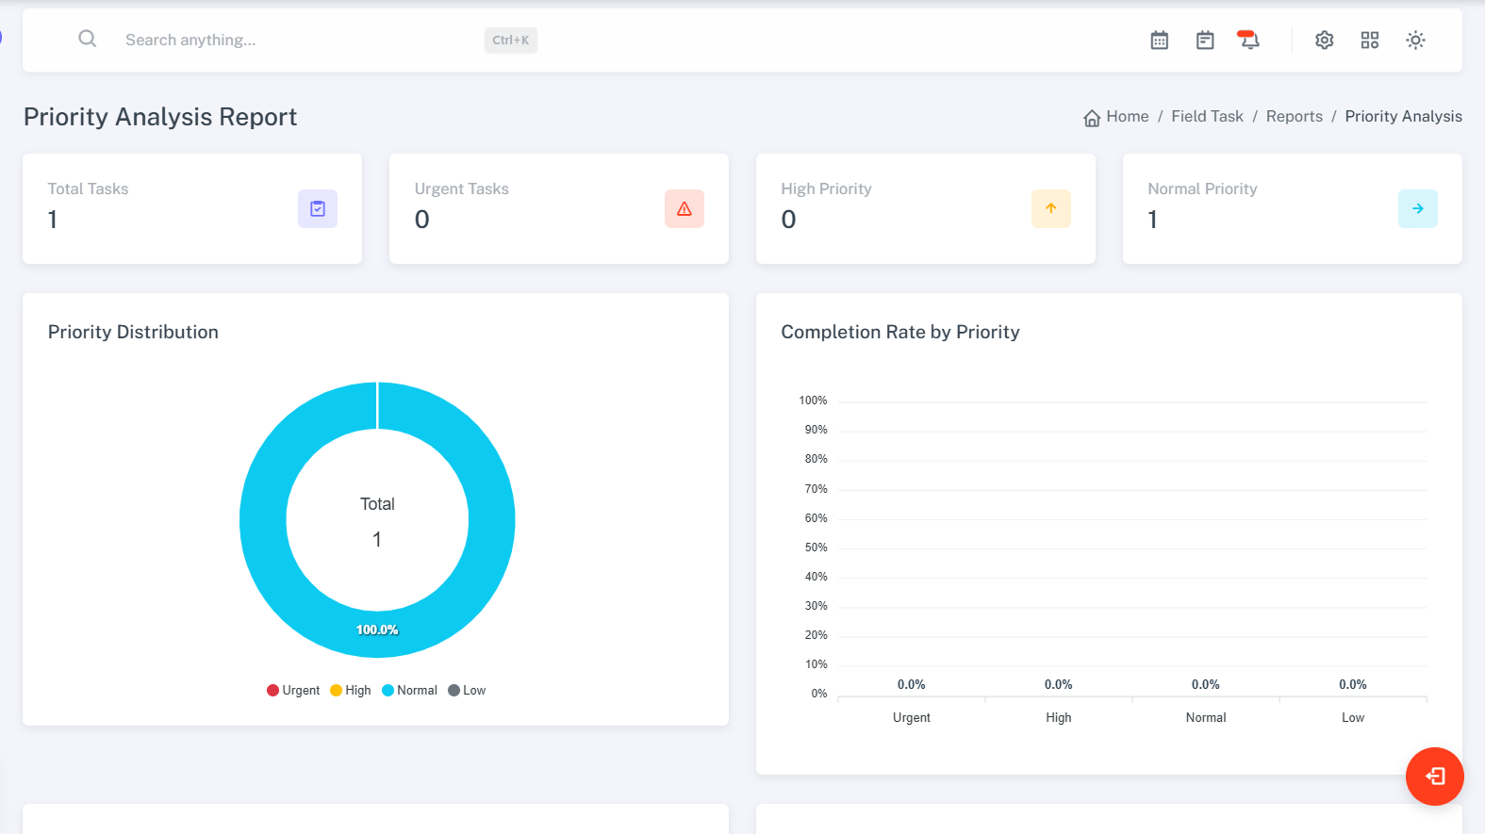The width and height of the screenshot is (1485, 834).
Task: Open the apps grid icon
Action: [1369, 41]
